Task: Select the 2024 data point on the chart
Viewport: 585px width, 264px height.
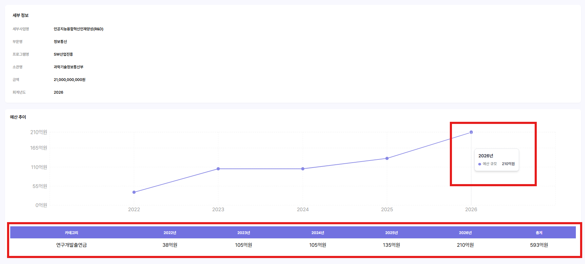Action: 303,169
